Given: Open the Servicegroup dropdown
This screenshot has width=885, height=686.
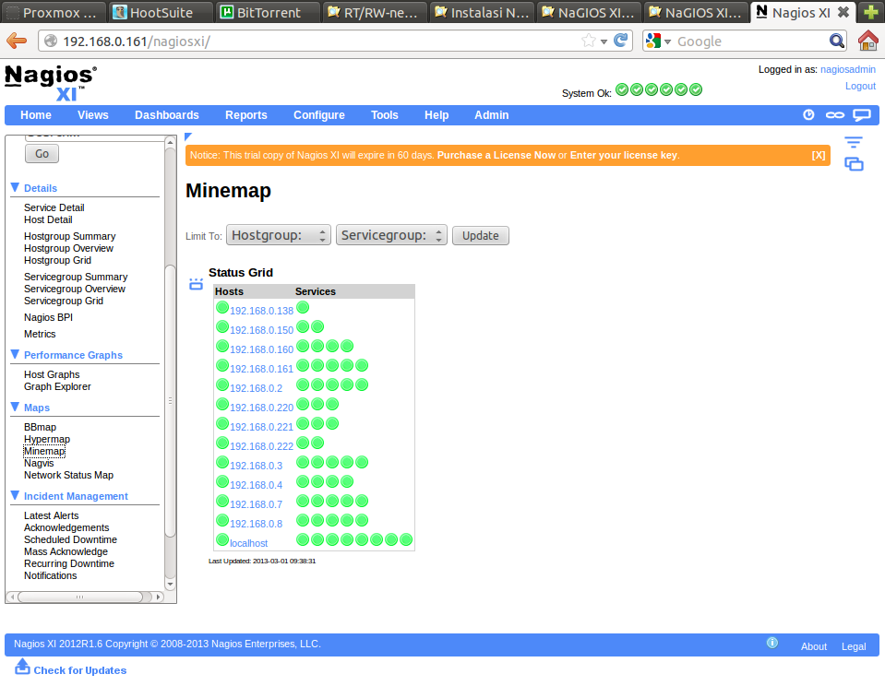Looking at the screenshot, I should 391,235.
